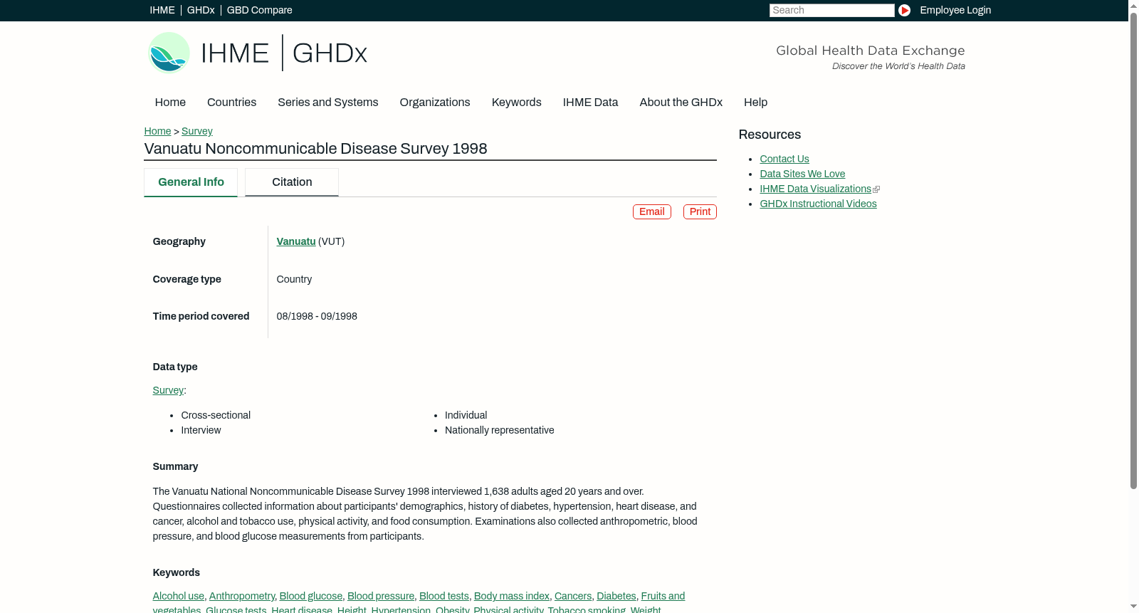Open About the GHDx menu

pos(681,103)
